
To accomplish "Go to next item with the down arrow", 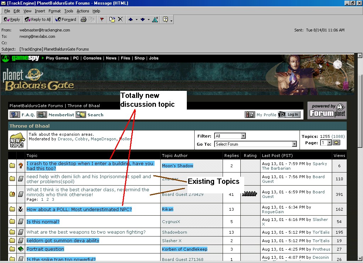I will coord(143,20).
